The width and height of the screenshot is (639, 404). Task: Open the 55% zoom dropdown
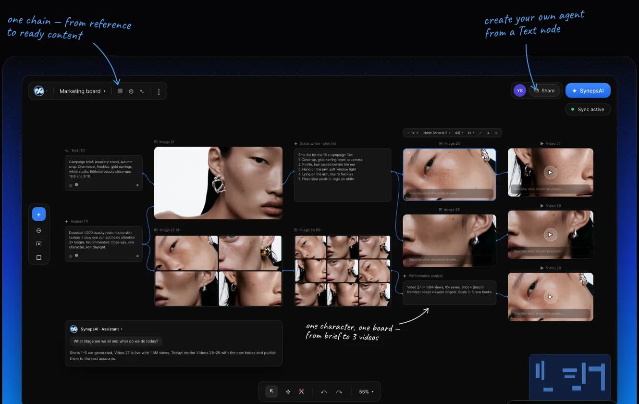pyautogui.click(x=366, y=392)
